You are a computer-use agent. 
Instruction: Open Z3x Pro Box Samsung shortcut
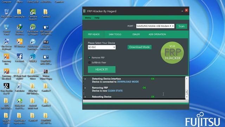click(33, 44)
